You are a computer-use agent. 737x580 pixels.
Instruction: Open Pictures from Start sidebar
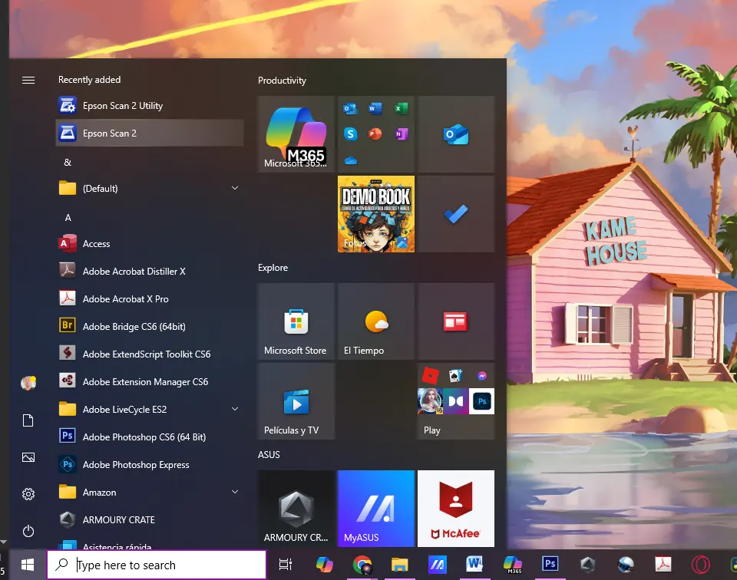click(28, 457)
